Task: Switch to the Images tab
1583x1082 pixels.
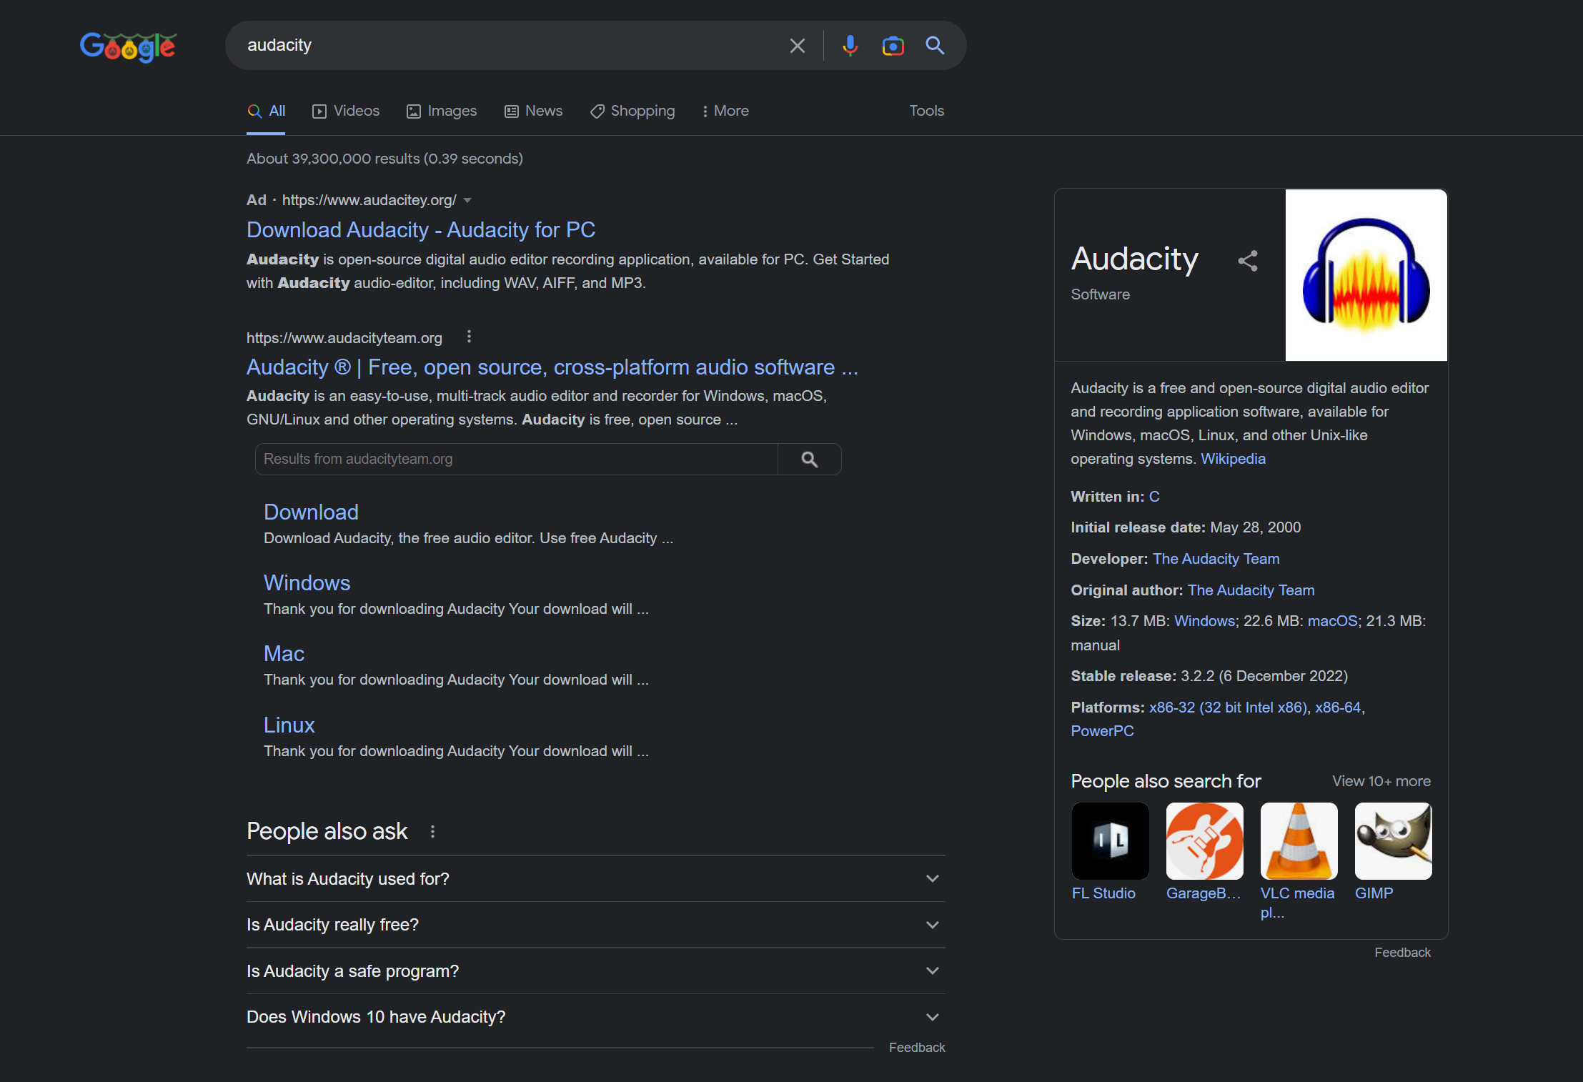Action: 442,111
